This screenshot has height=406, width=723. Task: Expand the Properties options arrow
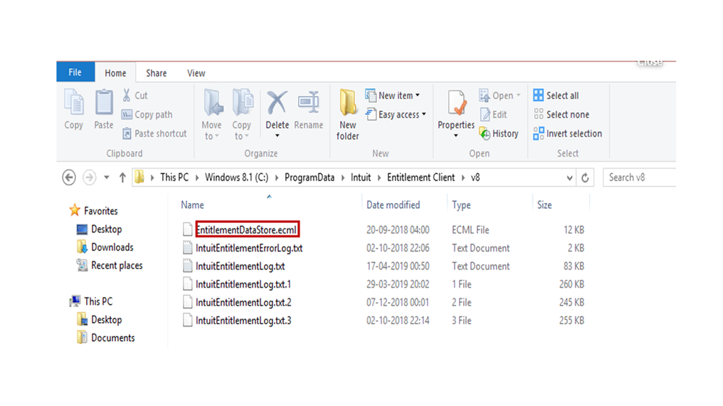(x=456, y=136)
